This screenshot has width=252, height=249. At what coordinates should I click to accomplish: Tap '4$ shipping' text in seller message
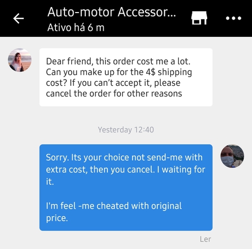pos(169,72)
